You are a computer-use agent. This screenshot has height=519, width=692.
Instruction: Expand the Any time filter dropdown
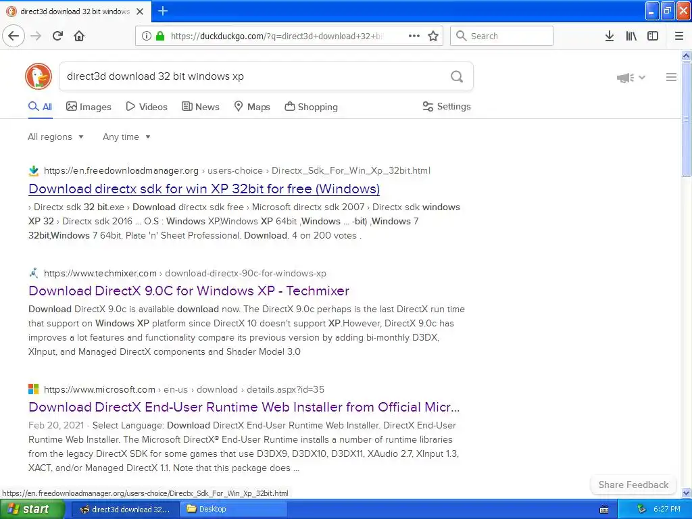point(126,137)
